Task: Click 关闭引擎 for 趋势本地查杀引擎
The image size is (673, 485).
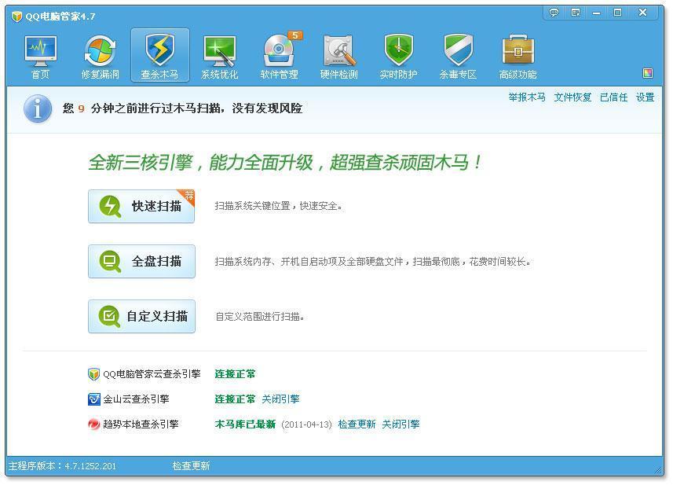Action: 401,424
